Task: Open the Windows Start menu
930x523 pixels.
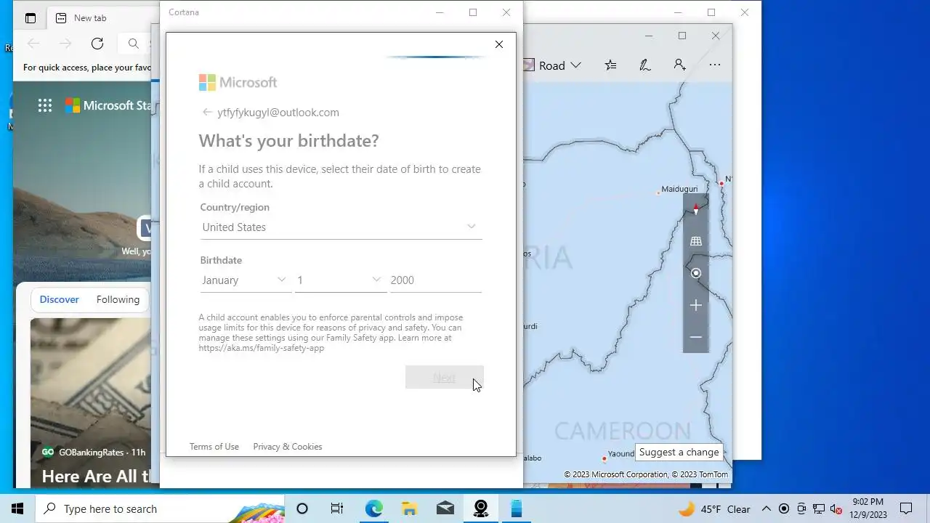Action: [x=17, y=508]
